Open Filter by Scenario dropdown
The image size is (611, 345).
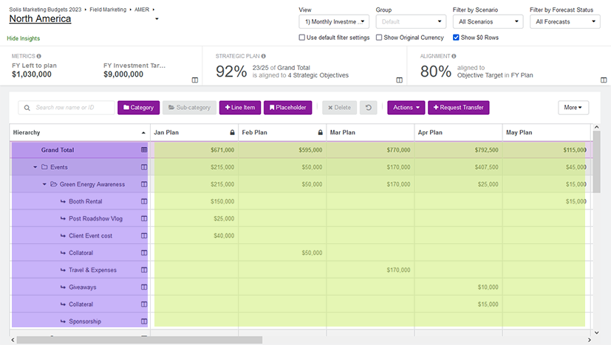pos(488,22)
